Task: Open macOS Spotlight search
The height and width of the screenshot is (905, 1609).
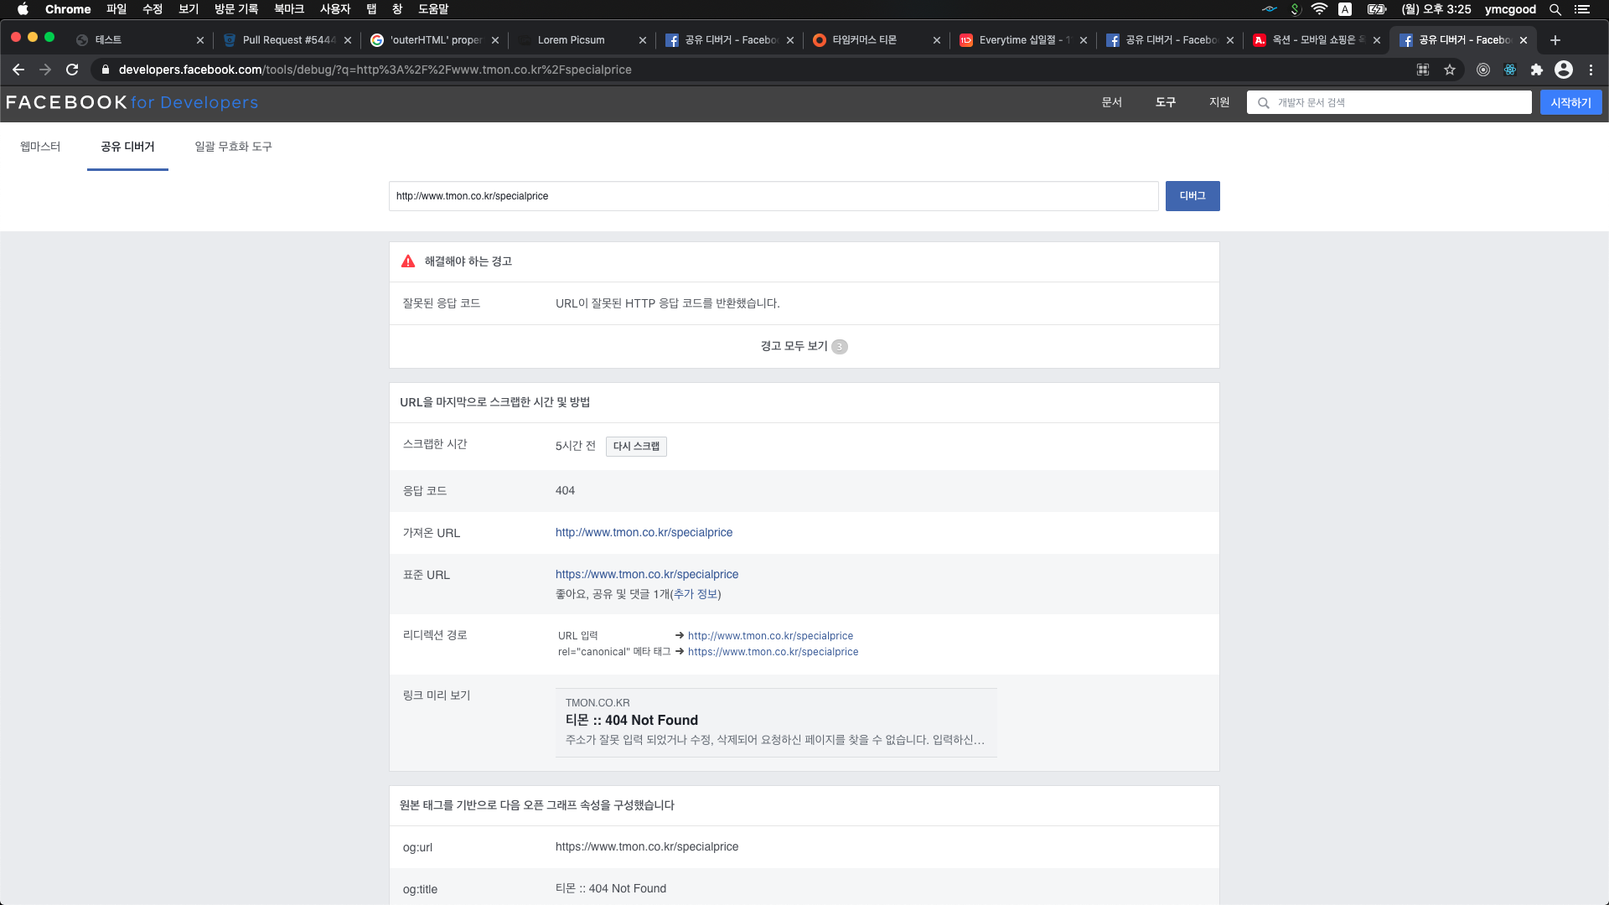Action: coord(1555,9)
